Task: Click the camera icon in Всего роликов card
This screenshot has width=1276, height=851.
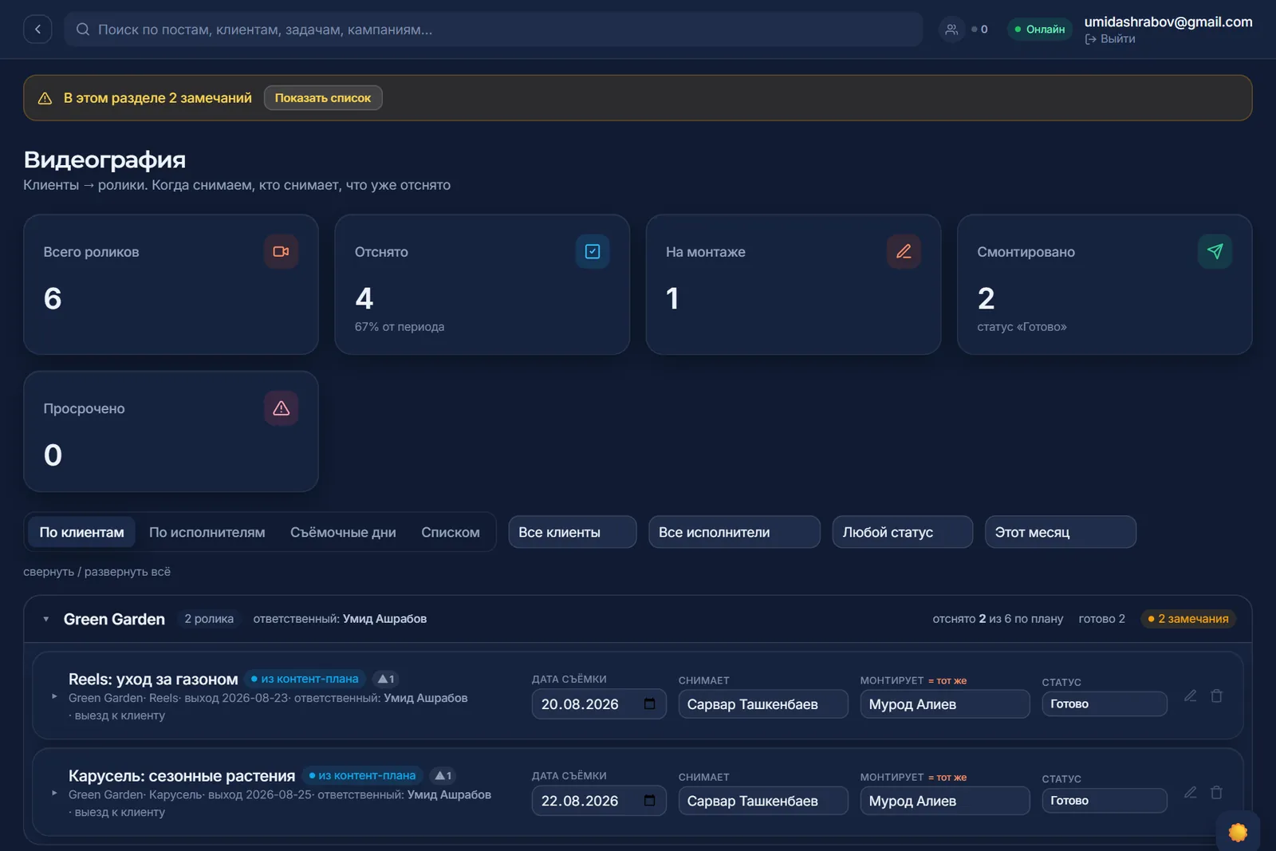Action: click(x=281, y=251)
